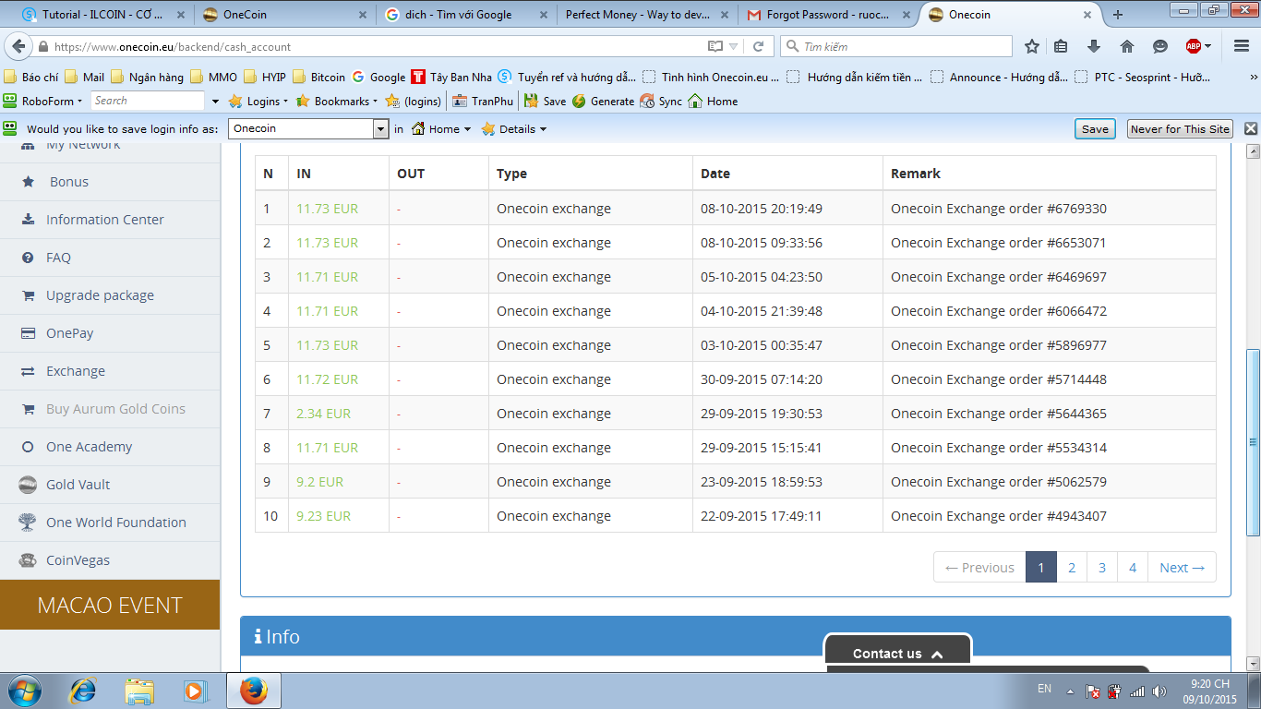
Task: Open the Windows Start menu
Action: pyautogui.click(x=23, y=690)
